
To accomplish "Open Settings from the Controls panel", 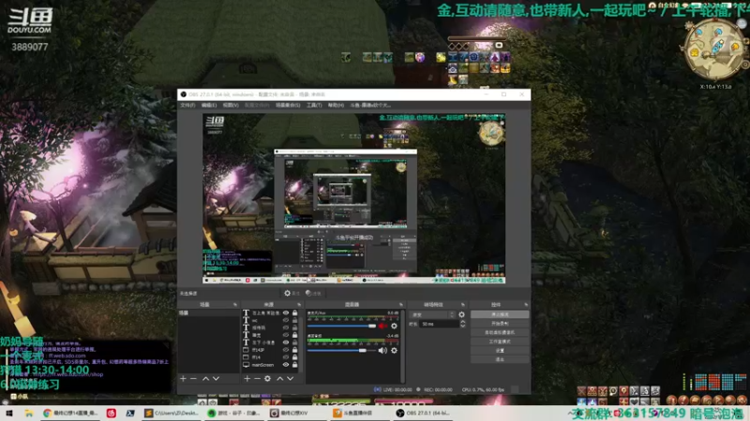I will [500, 350].
